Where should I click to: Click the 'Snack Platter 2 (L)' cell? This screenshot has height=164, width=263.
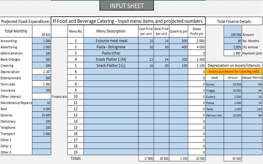click(111, 66)
